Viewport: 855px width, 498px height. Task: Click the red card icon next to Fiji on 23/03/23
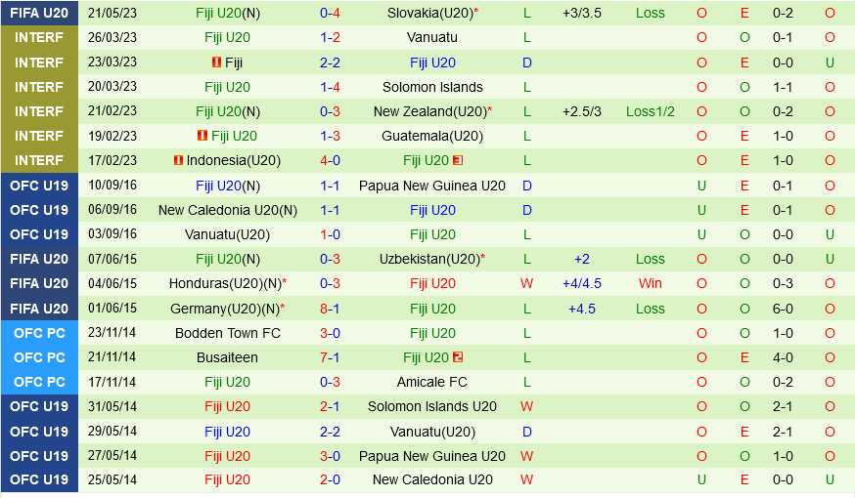click(216, 62)
